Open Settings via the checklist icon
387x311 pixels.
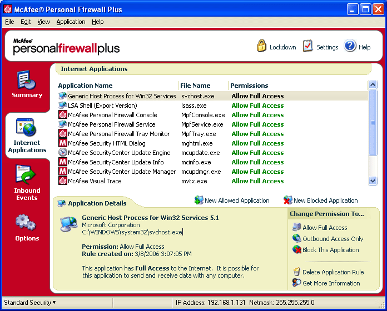pyautogui.click(x=308, y=47)
